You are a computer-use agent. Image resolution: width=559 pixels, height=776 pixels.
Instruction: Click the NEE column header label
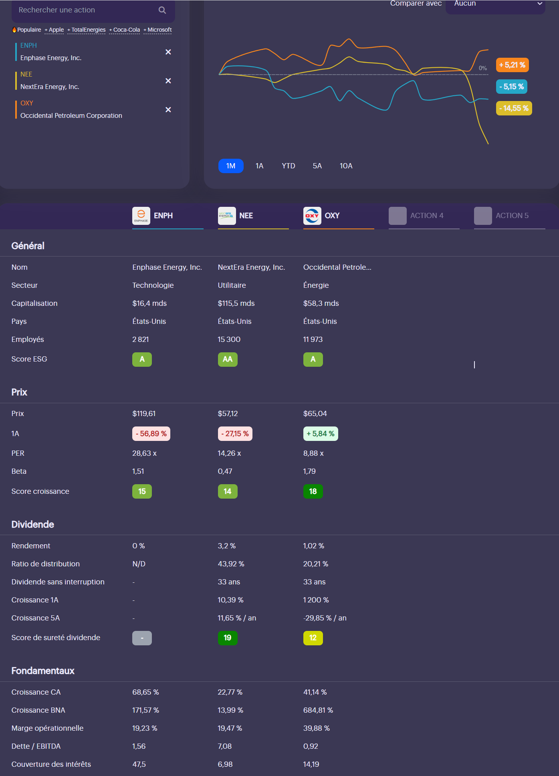pos(246,216)
